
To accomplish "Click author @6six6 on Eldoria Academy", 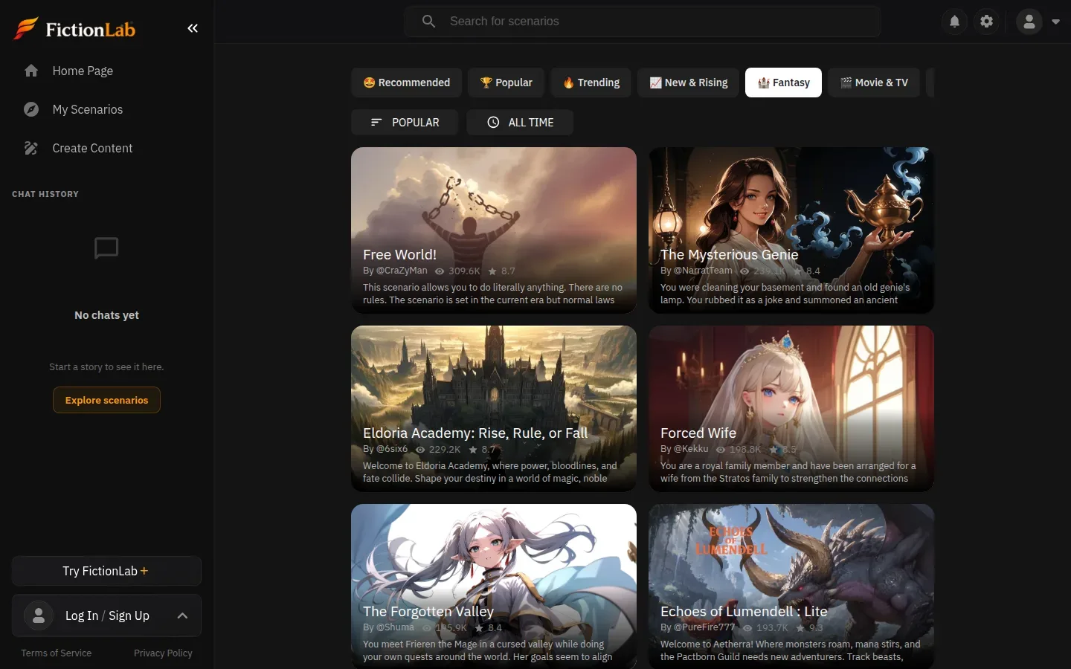I will coord(392,449).
